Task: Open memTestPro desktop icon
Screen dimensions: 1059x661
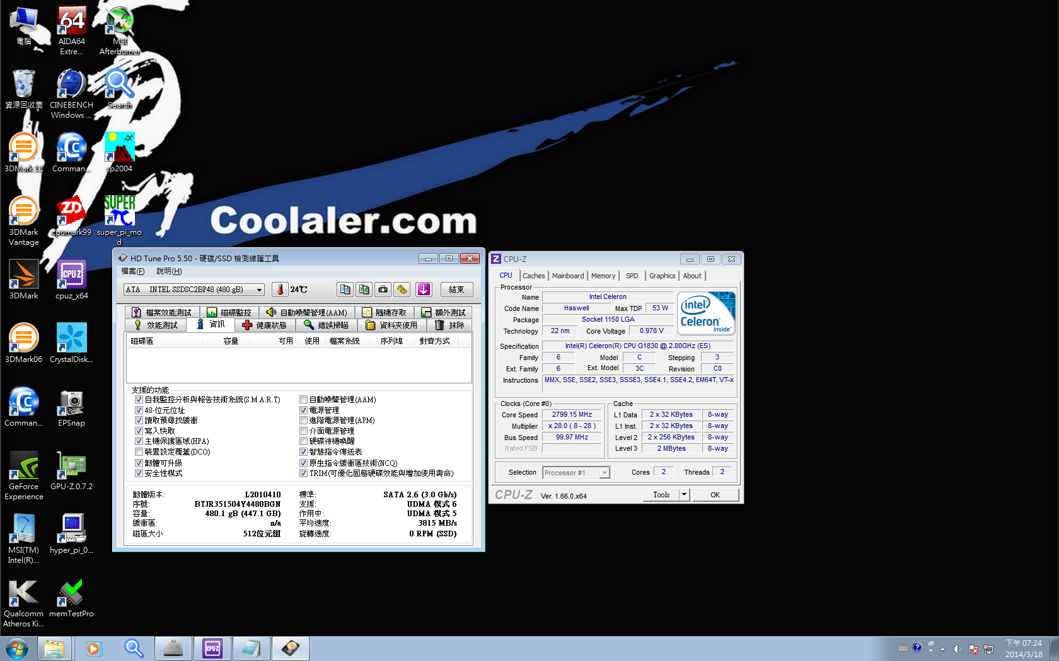Action: tap(71, 597)
